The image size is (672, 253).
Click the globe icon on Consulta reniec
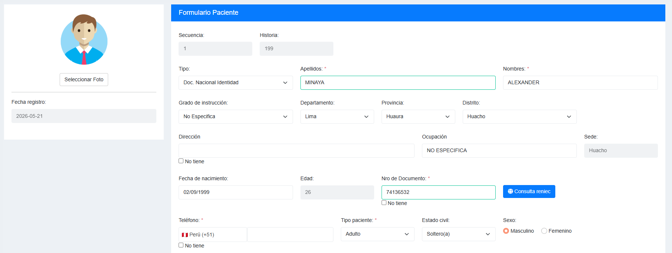510,191
